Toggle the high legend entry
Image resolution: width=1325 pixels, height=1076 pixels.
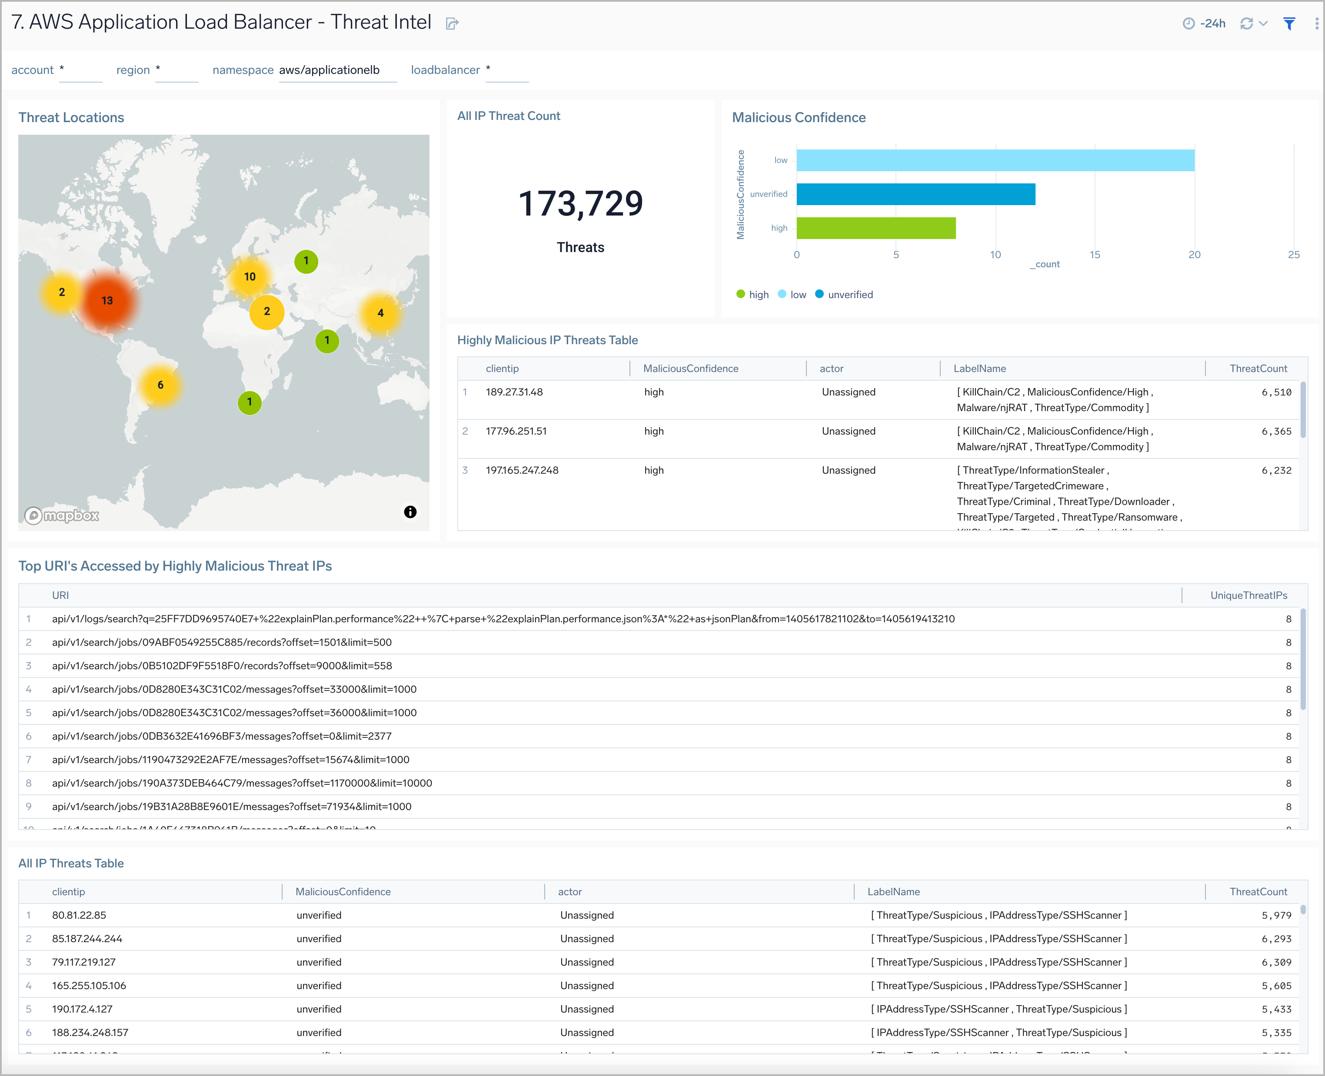753,294
